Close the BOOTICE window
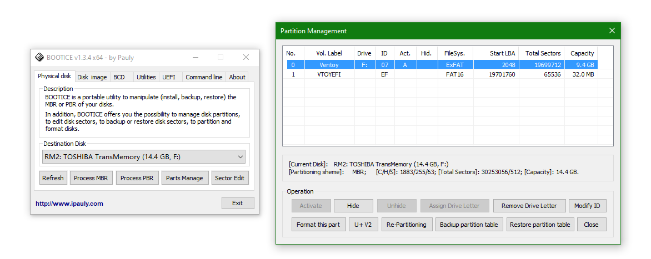The height and width of the screenshot is (259, 651). 246,57
